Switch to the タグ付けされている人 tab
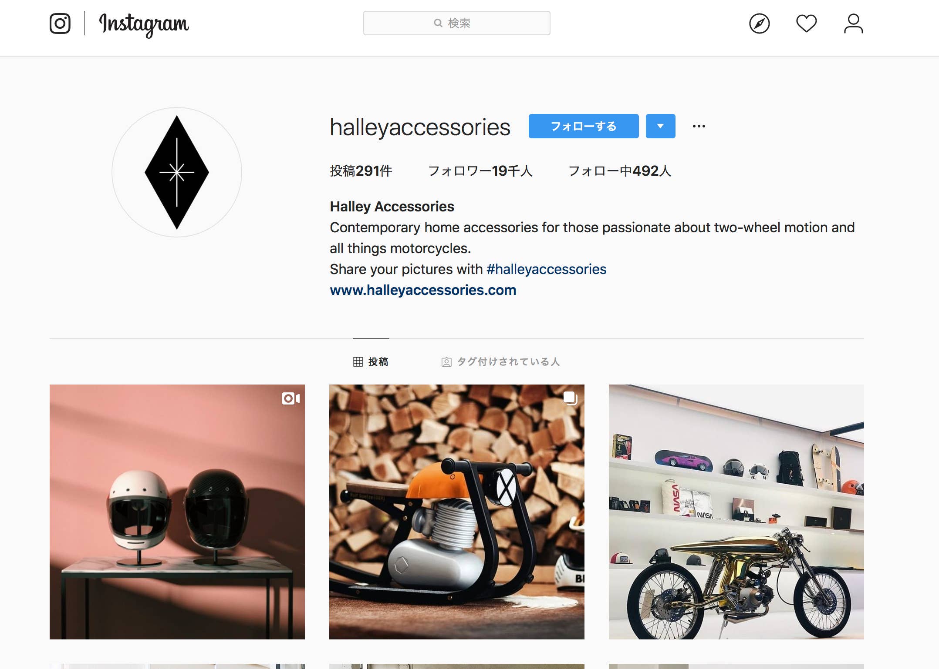 [500, 361]
